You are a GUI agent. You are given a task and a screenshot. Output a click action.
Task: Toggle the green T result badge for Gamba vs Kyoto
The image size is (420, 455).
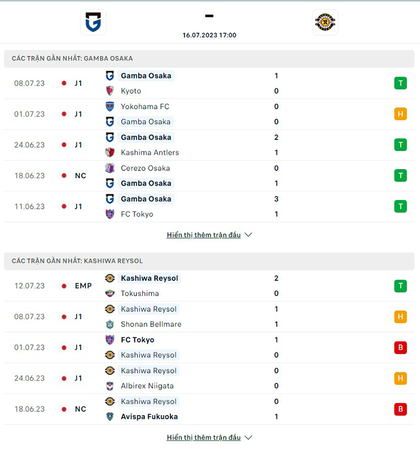click(x=401, y=83)
